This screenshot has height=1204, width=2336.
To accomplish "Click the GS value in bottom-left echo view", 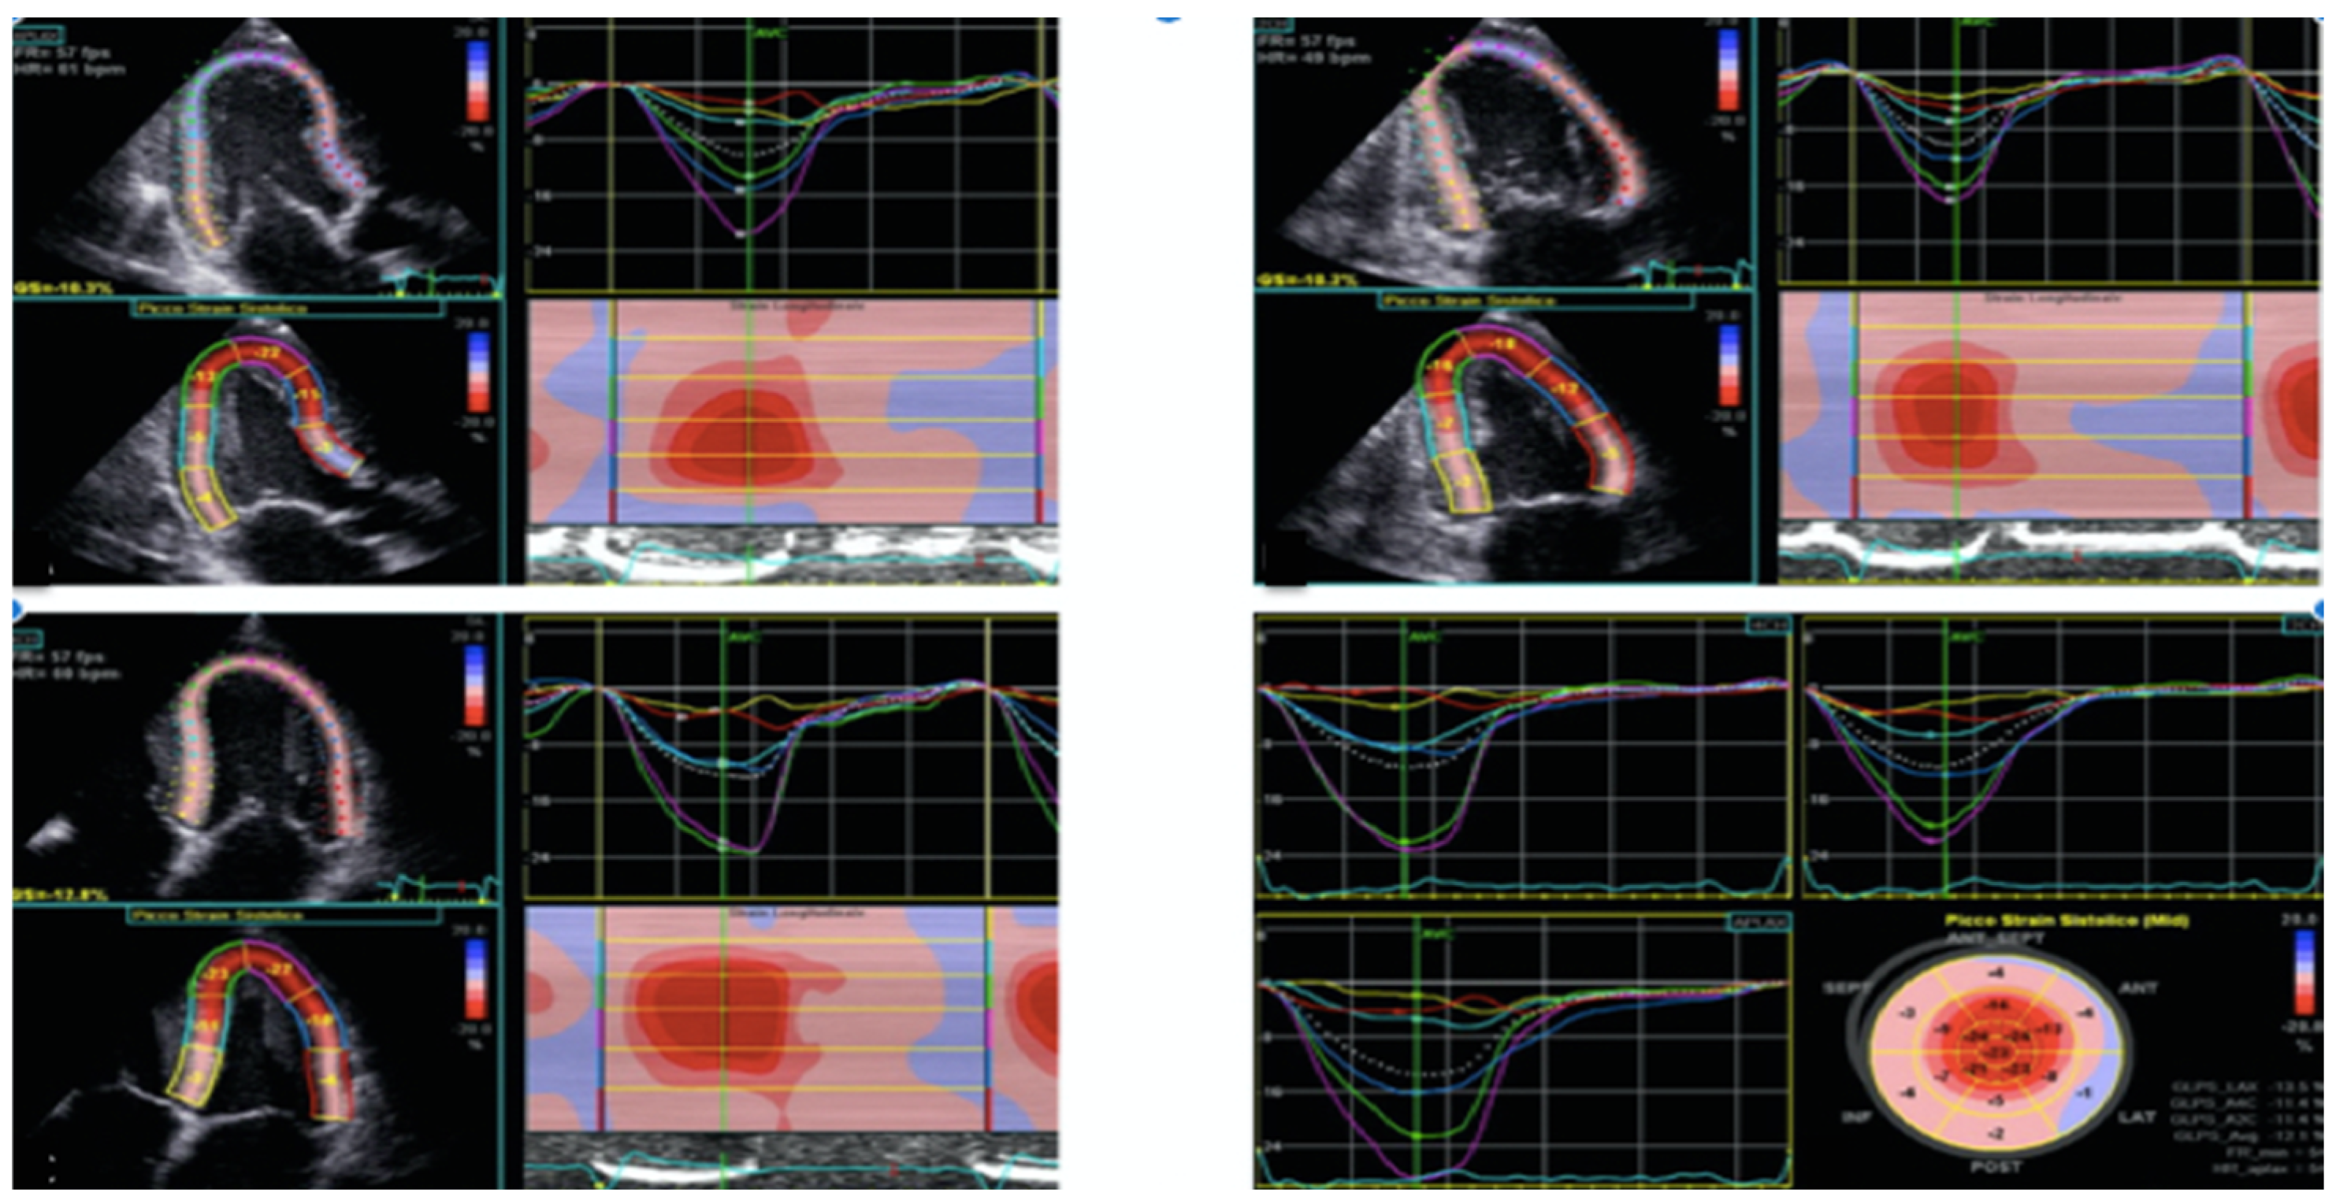I will point(61,895).
